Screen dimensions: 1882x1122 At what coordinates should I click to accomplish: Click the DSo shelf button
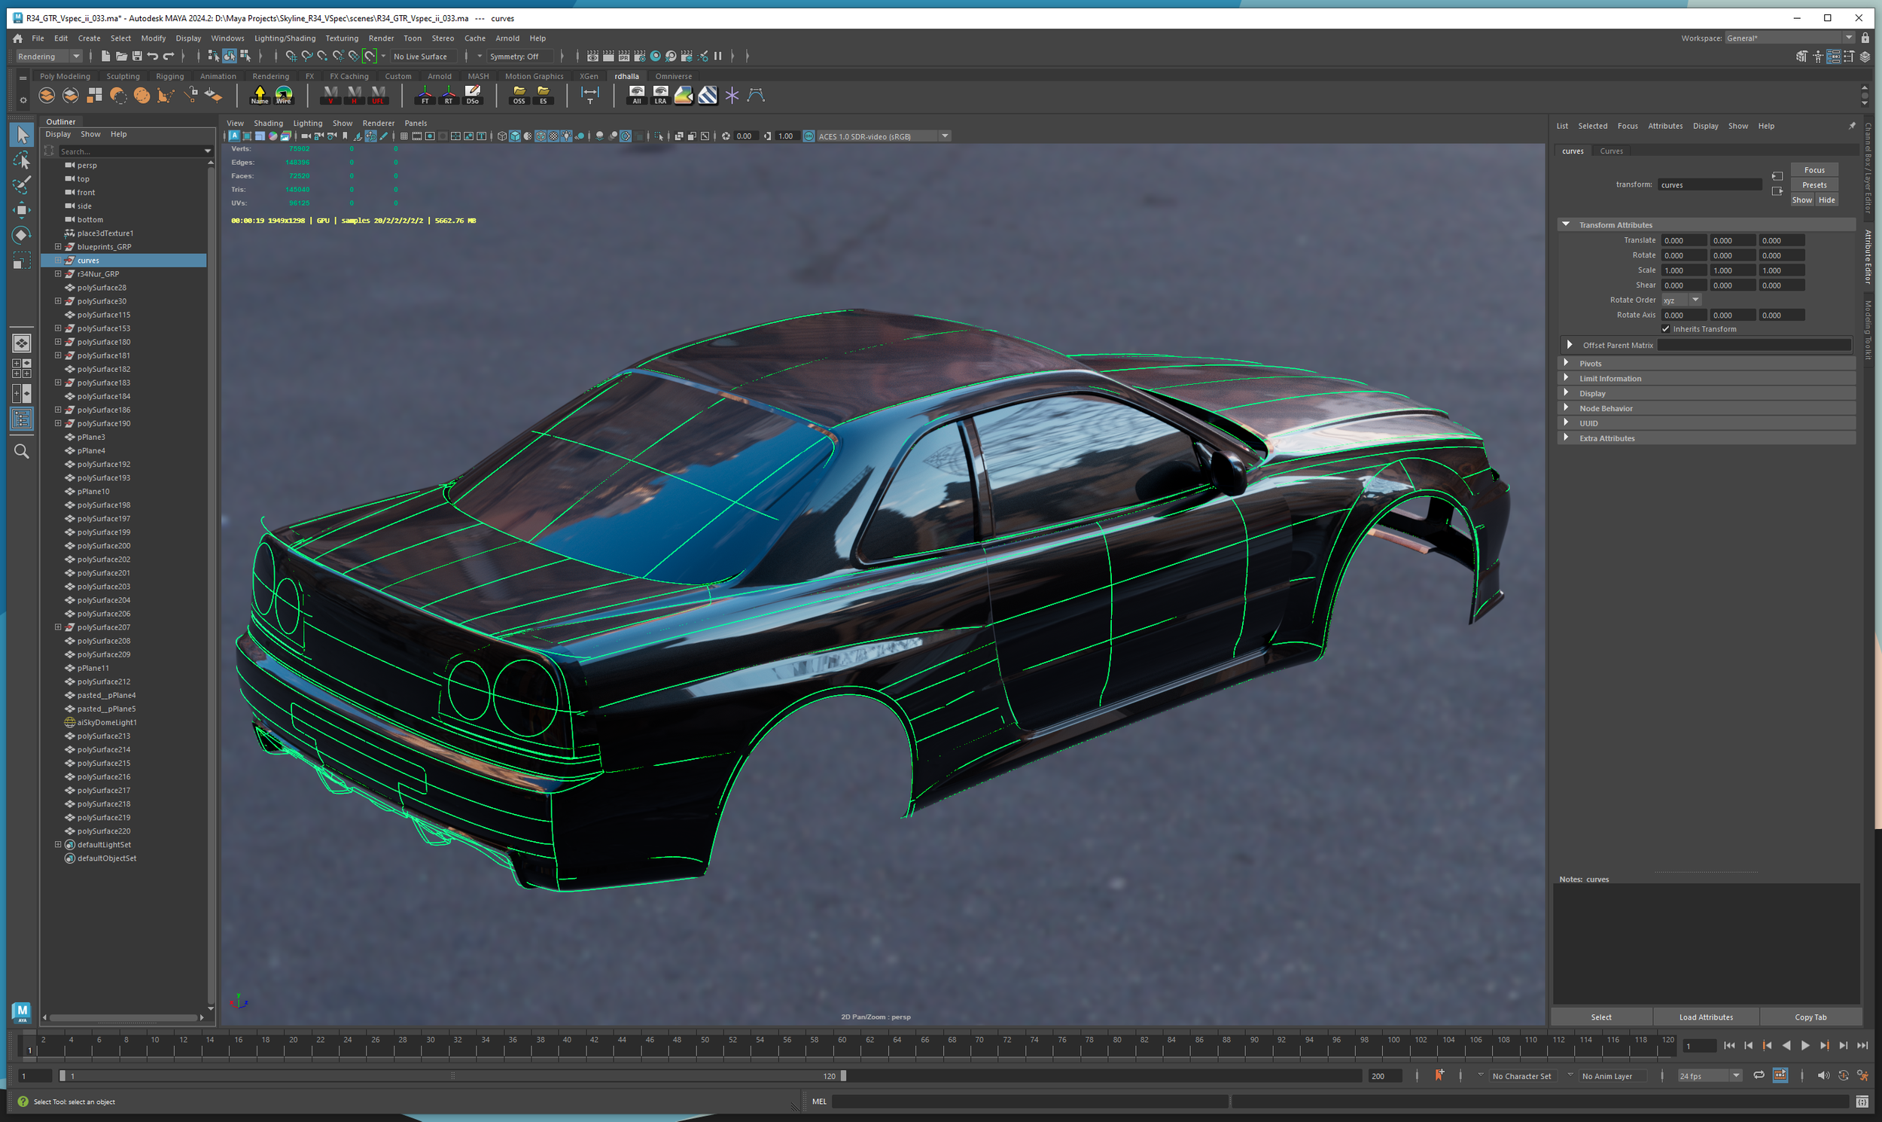coord(473,95)
